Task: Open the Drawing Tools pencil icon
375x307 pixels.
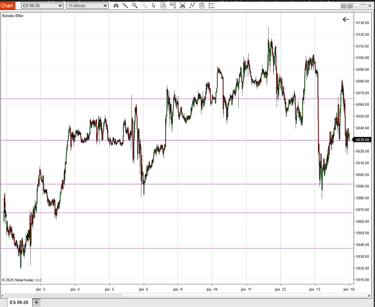Action: click(x=125, y=5)
